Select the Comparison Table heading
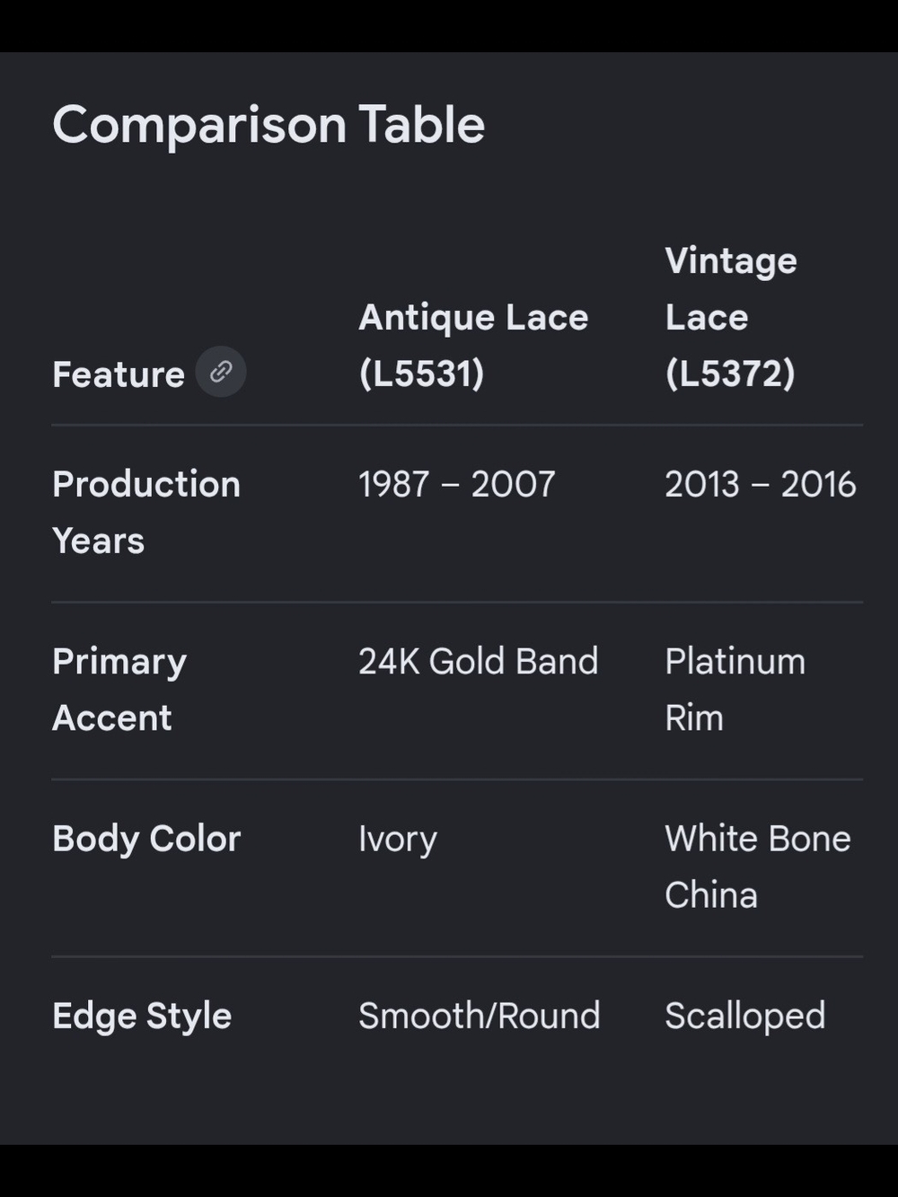Screen dimensions: 898x1197 coord(269,124)
